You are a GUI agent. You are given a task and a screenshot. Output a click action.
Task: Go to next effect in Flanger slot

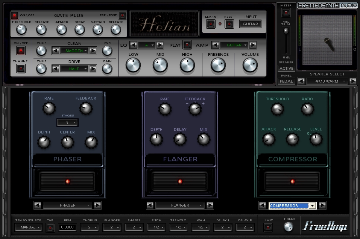210,205
